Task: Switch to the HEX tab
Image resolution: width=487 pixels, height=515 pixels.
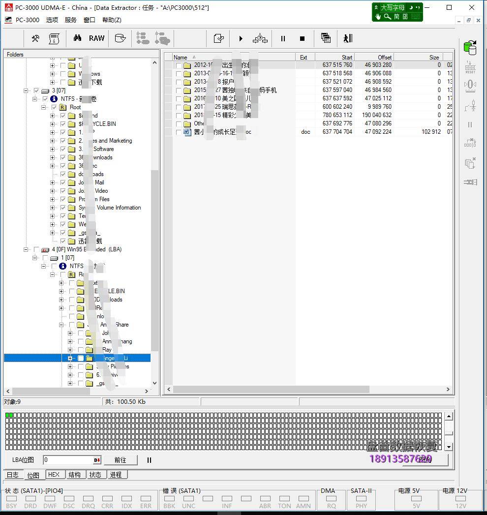Action: pos(53,475)
